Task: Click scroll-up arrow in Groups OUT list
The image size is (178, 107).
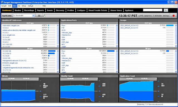Action: (x=176, y=25)
